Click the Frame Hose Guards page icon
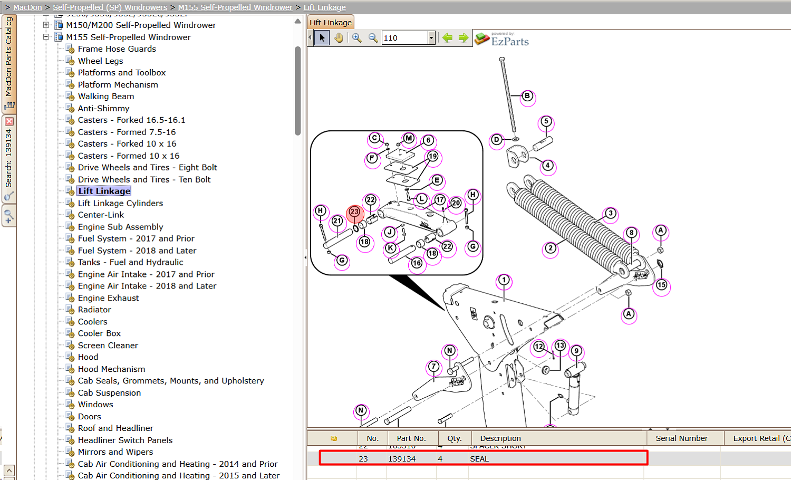The height and width of the screenshot is (480, 791). (x=70, y=49)
